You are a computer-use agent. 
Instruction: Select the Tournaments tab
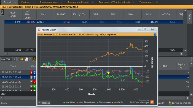click(146, 2)
